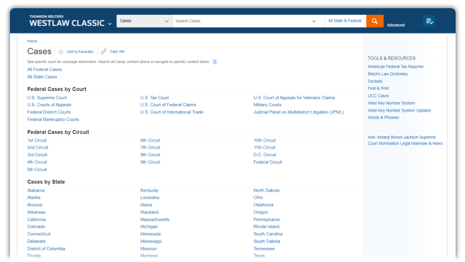Select U.S. Tax Court
Image resolution: width=465 pixels, height=262 pixels.
click(x=154, y=98)
